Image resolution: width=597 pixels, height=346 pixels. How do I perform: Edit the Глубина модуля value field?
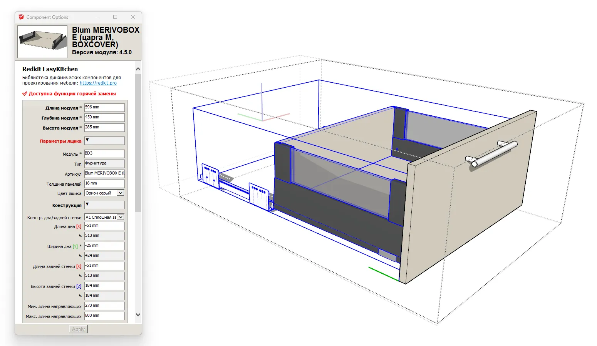[104, 118]
